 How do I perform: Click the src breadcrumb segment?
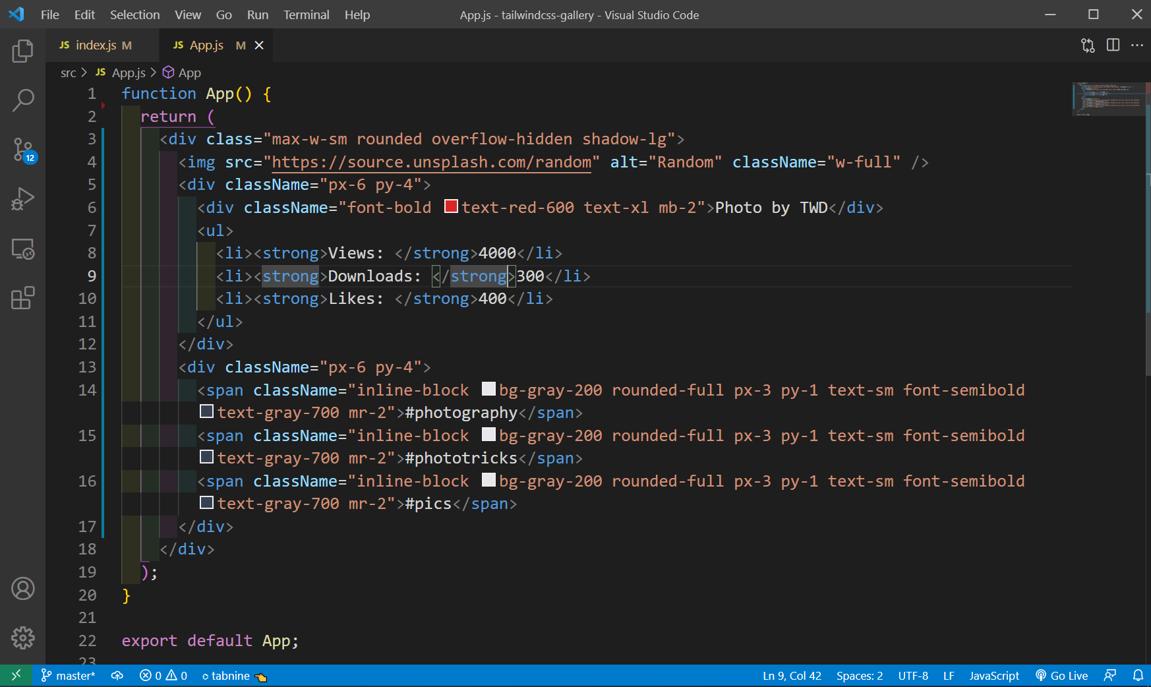(x=69, y=73)
